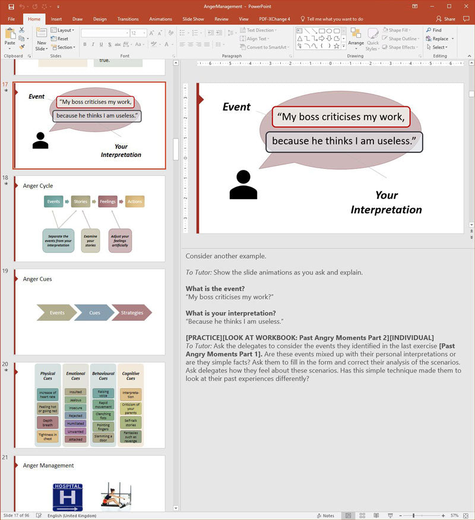Open the Comments pane icon
This screenshot has height=520, width=475.
466,19
